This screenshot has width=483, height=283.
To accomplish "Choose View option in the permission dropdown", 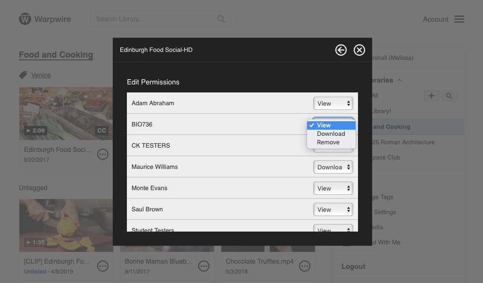I will click(x=332, y=125).
